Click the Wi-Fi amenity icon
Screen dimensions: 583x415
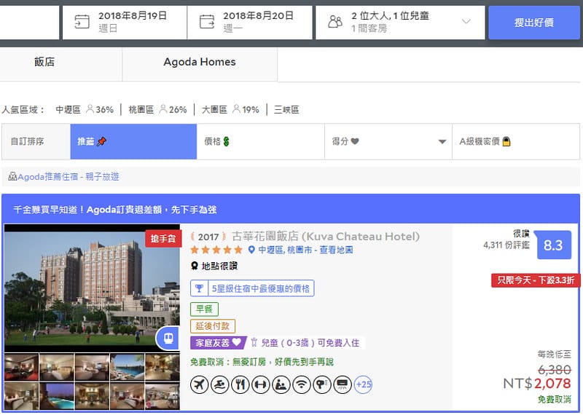(302, 384)
